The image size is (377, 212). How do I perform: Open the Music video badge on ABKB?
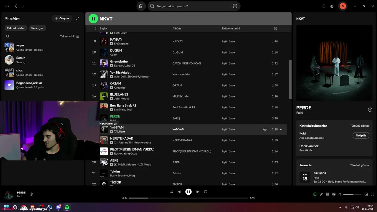point(116,165)
